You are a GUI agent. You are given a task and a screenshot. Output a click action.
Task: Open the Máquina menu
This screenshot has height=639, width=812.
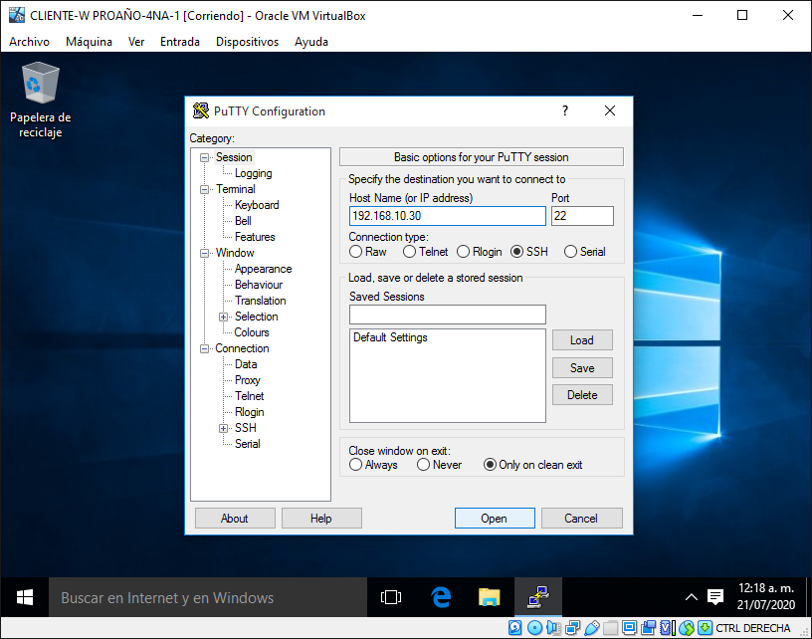click(90, 42)
